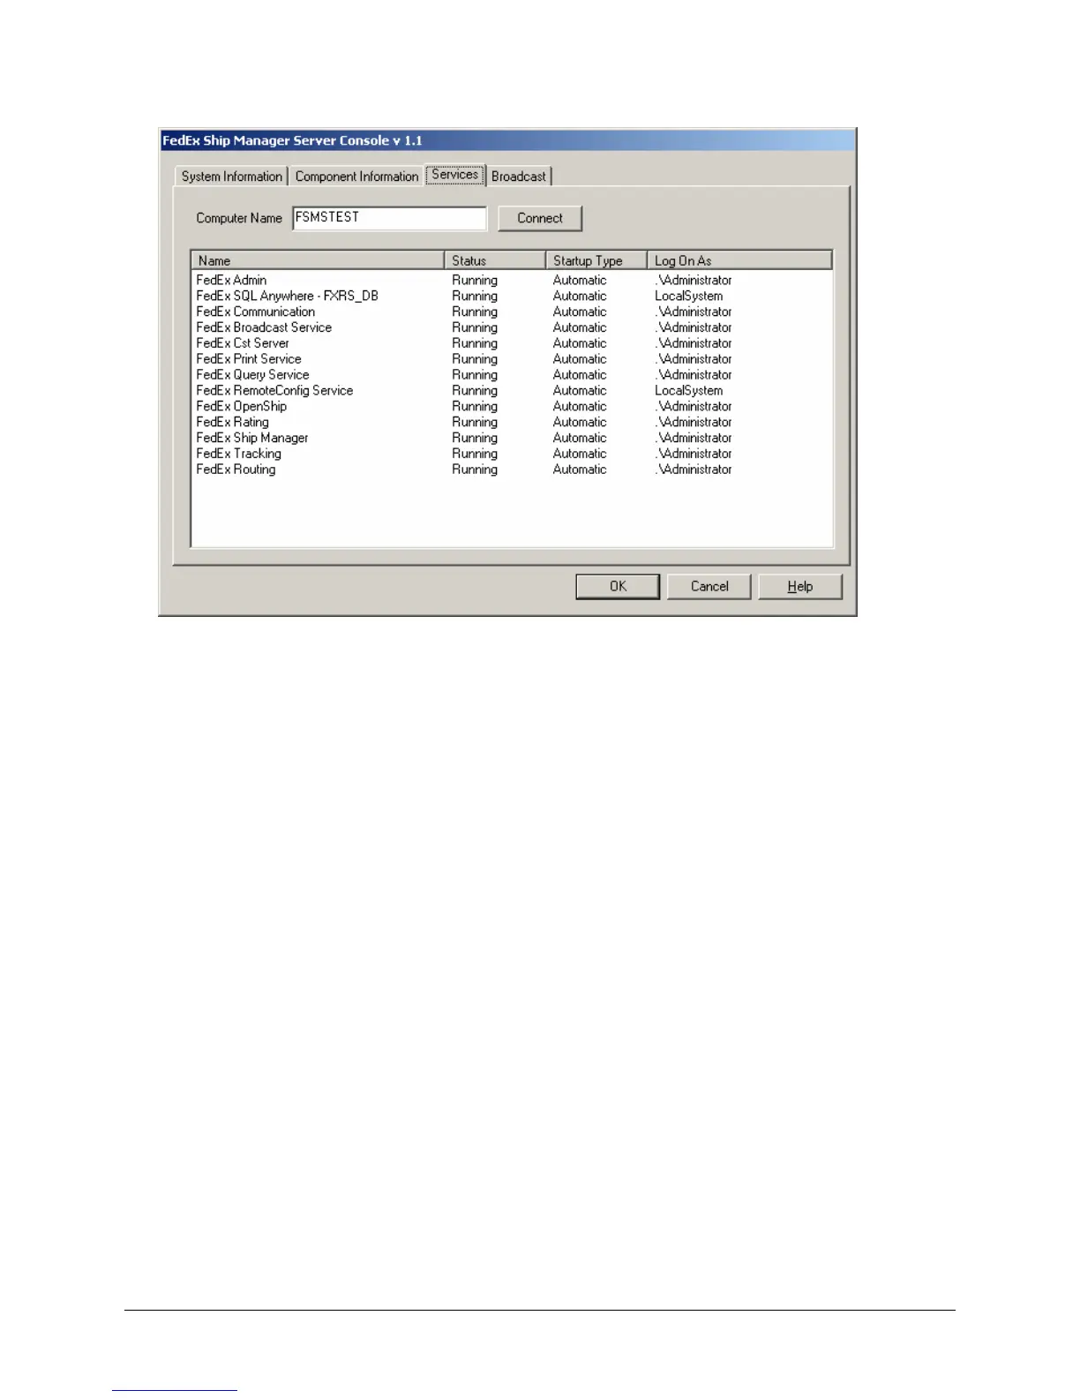
Task: Select the FedEx Broadcast Service row
Action: pos(512,327)
